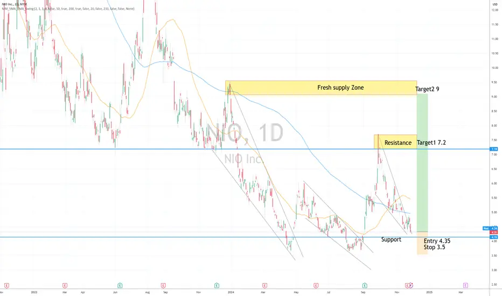This screenshot has width=502, height=296.
Task: Click the 10.00 price axis label
Action: (495, 68)
